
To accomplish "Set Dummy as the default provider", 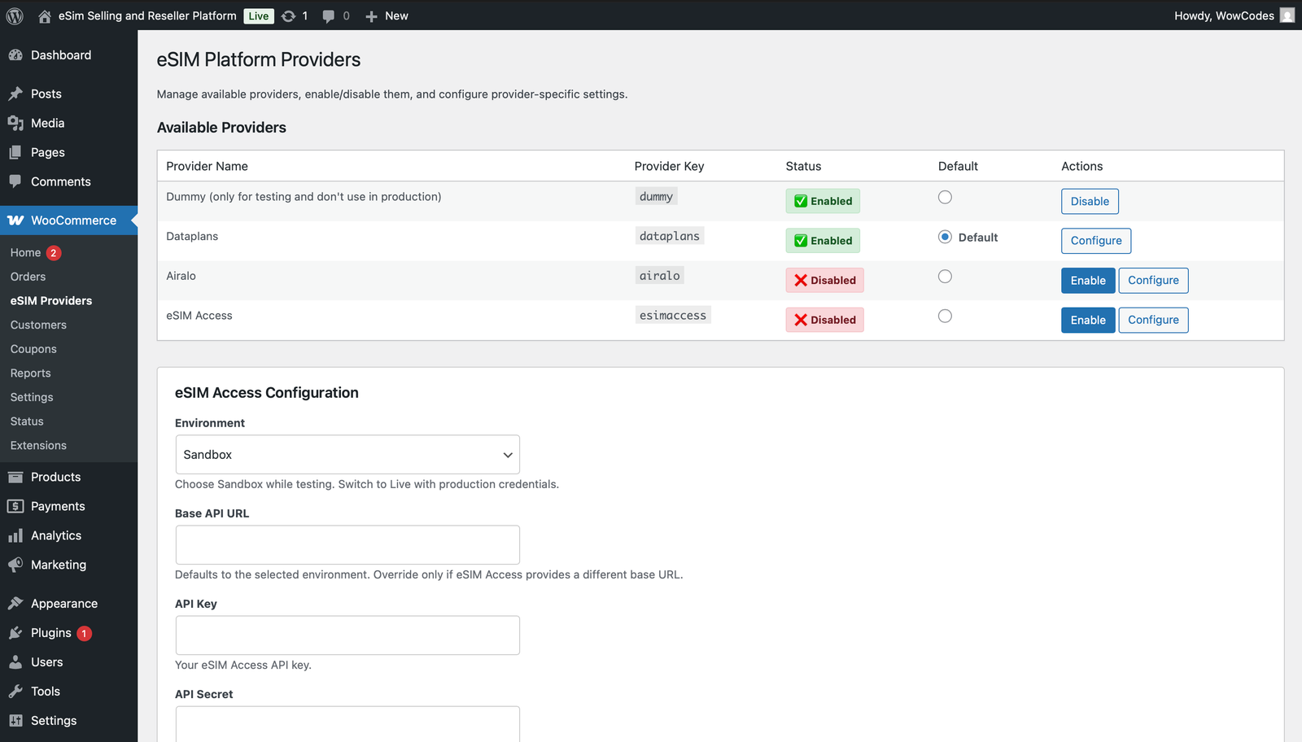I will coord(944,197).
